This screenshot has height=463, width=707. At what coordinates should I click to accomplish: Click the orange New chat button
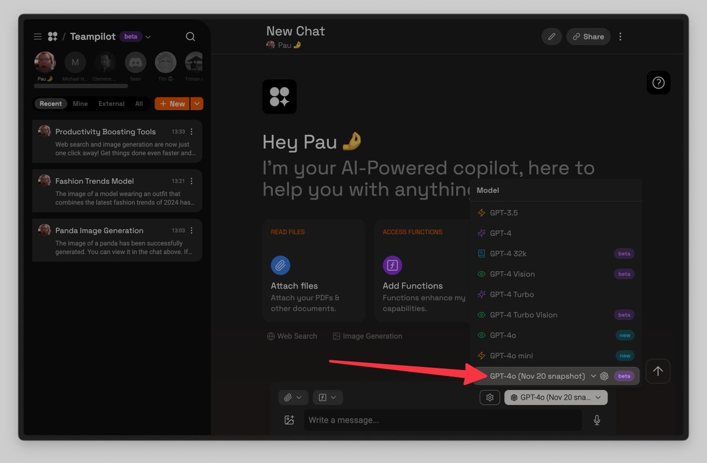click(173, 104)
